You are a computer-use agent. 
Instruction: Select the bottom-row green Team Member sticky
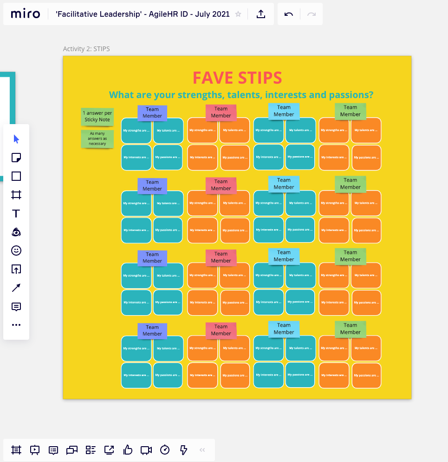[351, 329]
